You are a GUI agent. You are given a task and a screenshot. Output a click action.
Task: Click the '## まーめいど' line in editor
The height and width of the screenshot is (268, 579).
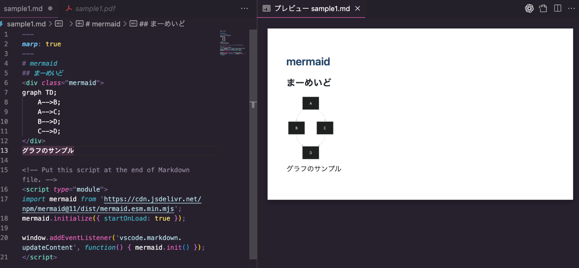43,73
